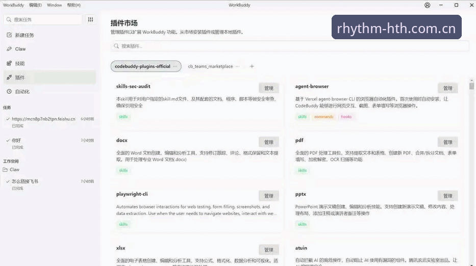Screen dimensions: 476x266
Task: Click the commands tag on agent-browser
Action: click(x=323, y=117)
